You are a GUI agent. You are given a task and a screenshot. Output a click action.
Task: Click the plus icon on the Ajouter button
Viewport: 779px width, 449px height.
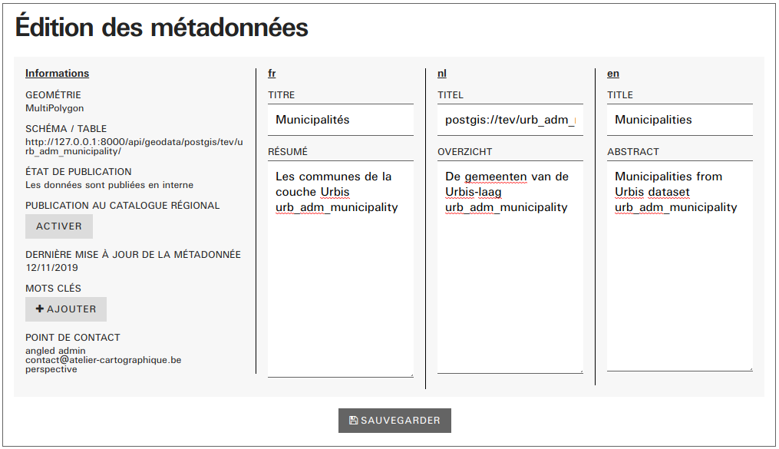tap(40, 309)
